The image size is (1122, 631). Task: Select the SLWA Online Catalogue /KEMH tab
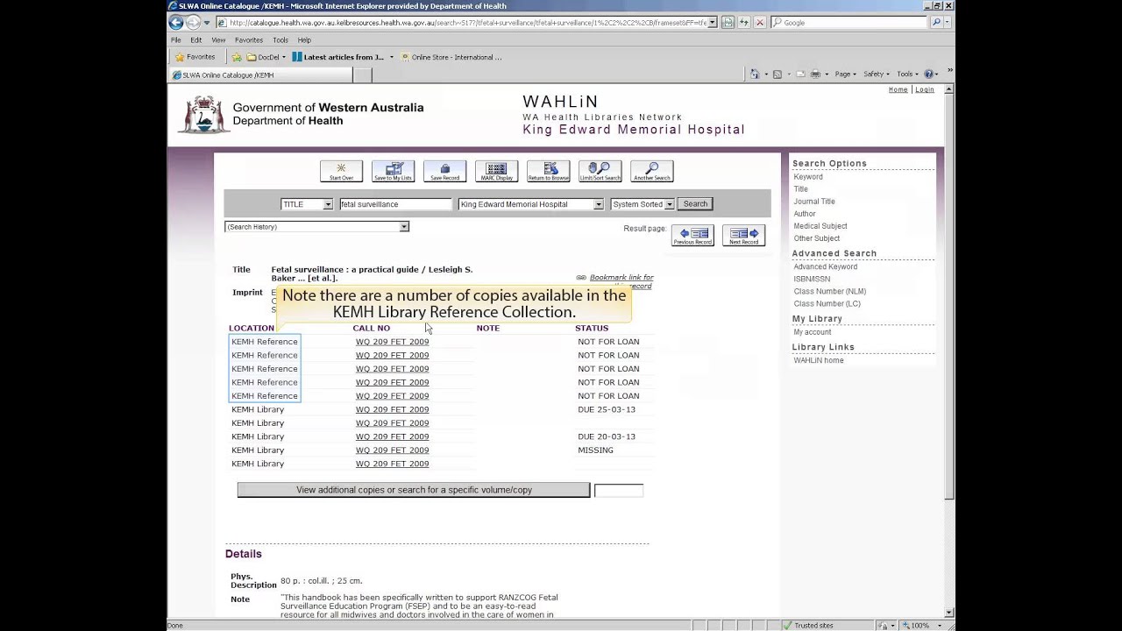[260, 75]
